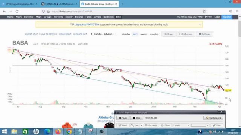This screenshot has height=135, width=241.
Task: Open the green spreadsheet app in taskbar
Action: pos(25,132)
